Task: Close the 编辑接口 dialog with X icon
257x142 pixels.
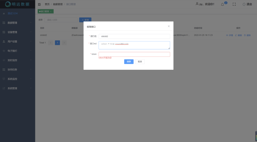Action: pyautogui.click(x=169, y=26)
